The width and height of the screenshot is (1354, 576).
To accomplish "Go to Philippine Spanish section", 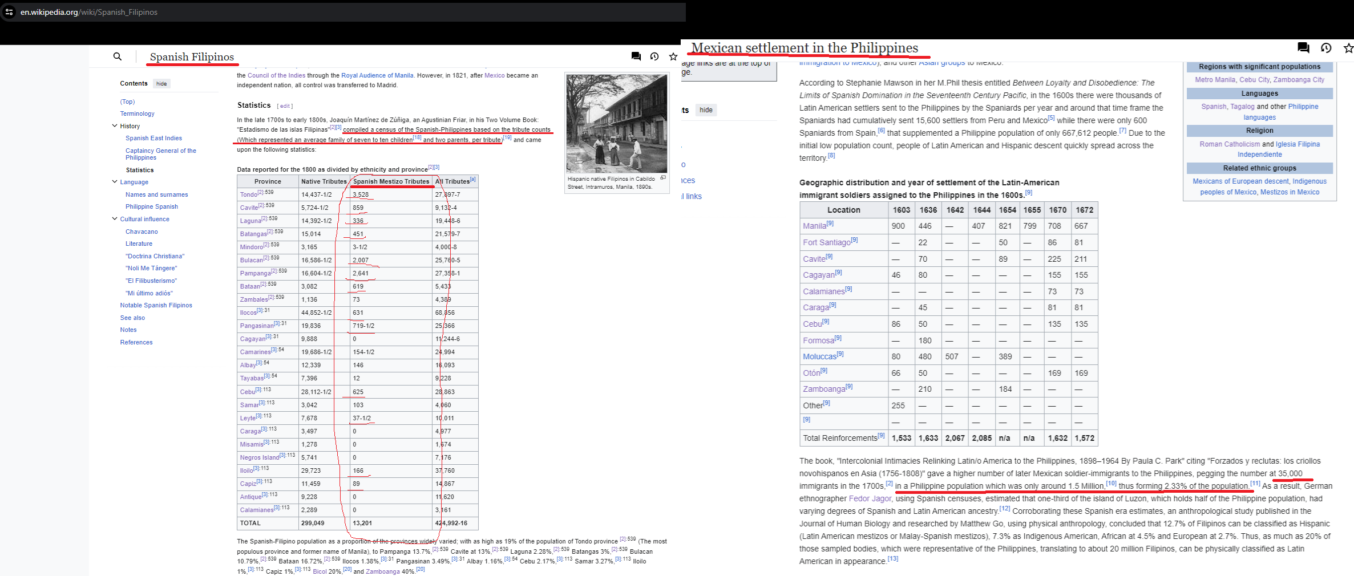I will pos(152,206).
